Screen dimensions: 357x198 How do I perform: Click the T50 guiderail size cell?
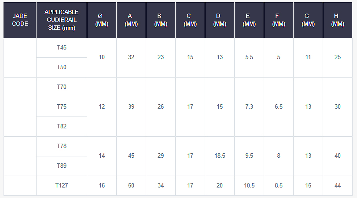point(62,67)
